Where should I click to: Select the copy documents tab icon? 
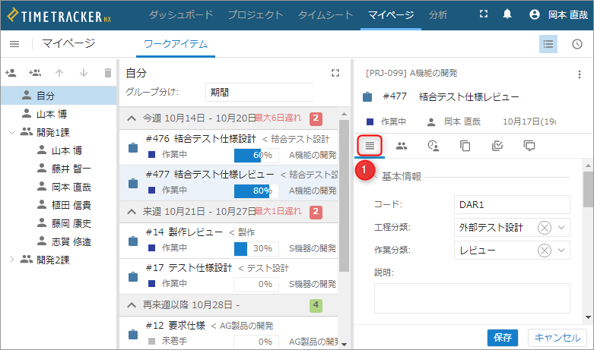(x=465, y=146)
